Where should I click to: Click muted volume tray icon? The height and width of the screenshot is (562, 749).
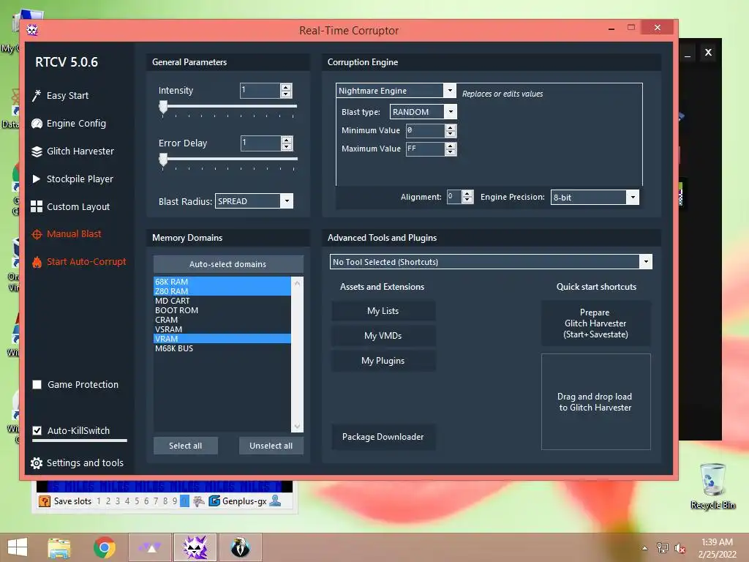[680, 548]
